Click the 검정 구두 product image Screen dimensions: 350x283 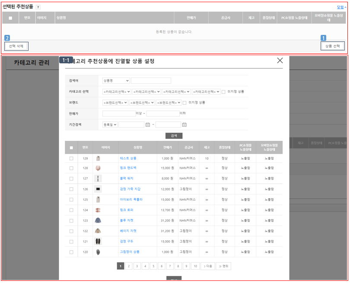point(98,241)
